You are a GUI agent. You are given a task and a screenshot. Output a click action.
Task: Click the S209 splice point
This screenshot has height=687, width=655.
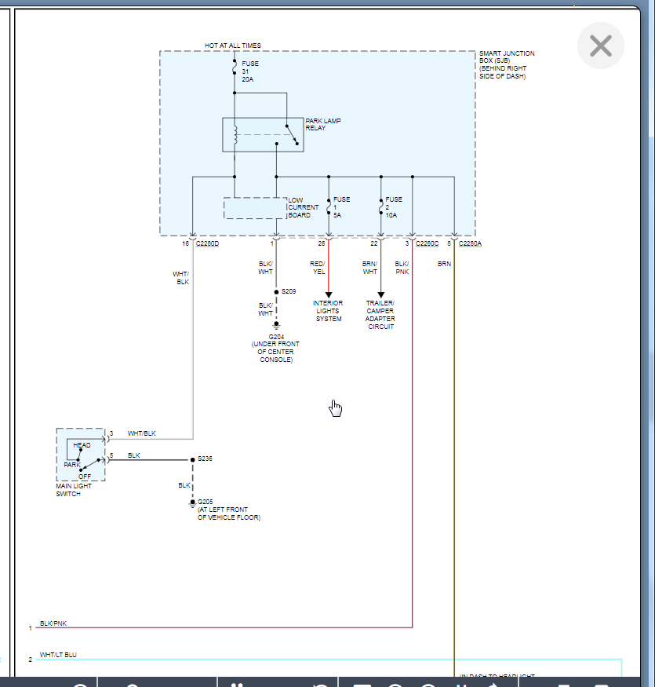coord(276,292)
